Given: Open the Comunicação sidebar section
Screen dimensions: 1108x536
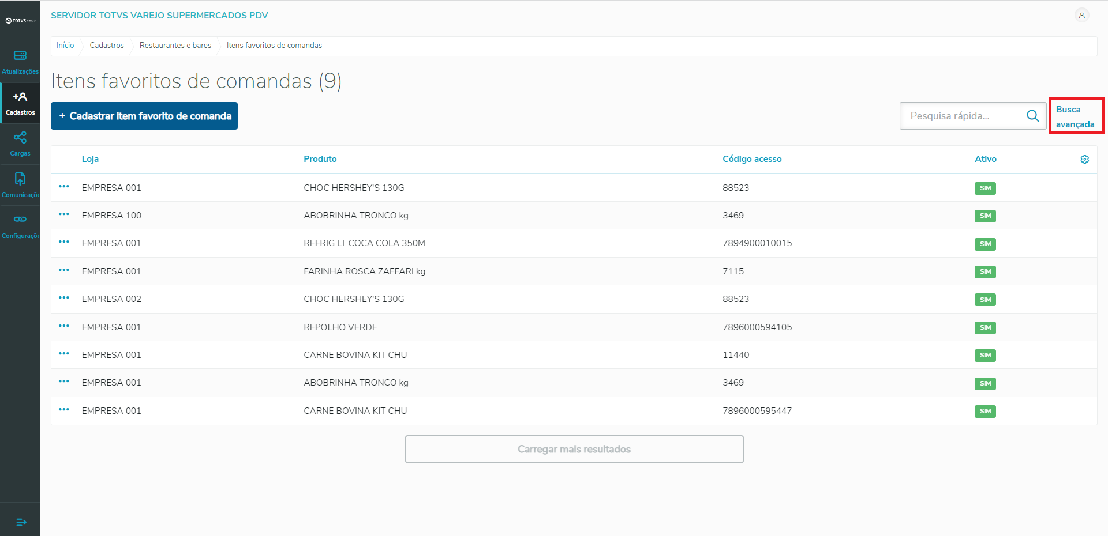Looking at the screenshot, I should pyautogui.click(x=20, y=185).
